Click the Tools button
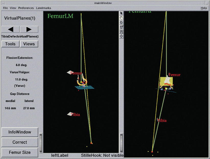Image resolution: width=210 pixels, height=159 pixels. (x=10, y=44)
